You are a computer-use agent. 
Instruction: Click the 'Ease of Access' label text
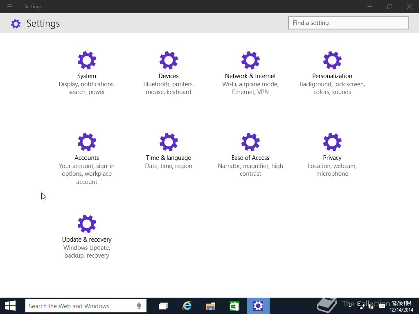[x=250, y=158]
